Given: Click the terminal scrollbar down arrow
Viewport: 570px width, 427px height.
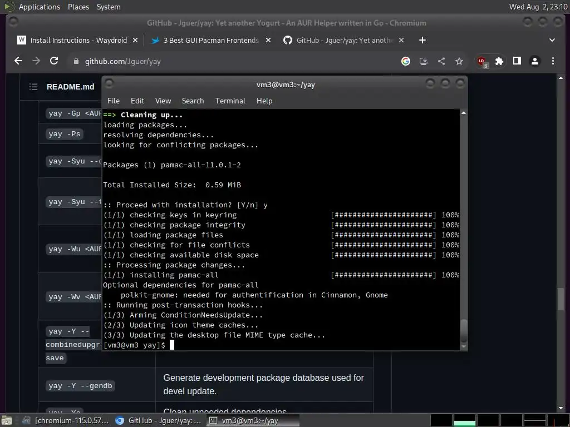Looking at the screenshot, I should pos(464,347).
